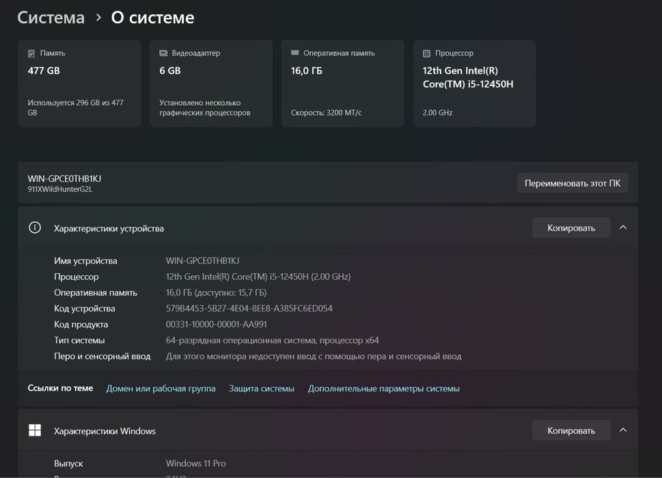The width and height of the screenshot is (662, 478).
Task: Collapse the Характеристики устройства section chevron
Action: pyautogui.click(x=623, y=228)
